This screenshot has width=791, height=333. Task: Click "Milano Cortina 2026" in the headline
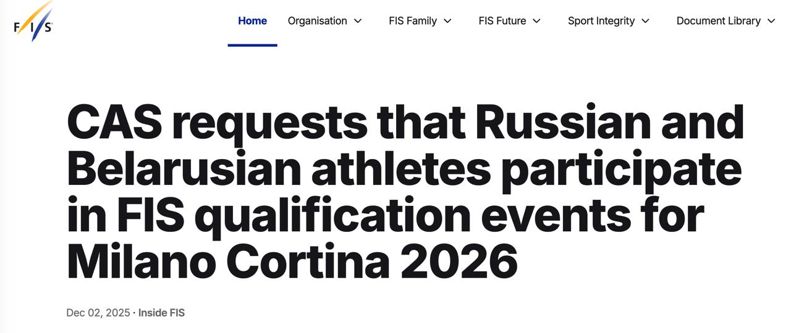pos(292,261)
